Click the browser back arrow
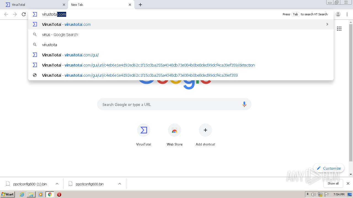Image resolution: width=353 pixels, height=198 pixels. coord(6,14)
